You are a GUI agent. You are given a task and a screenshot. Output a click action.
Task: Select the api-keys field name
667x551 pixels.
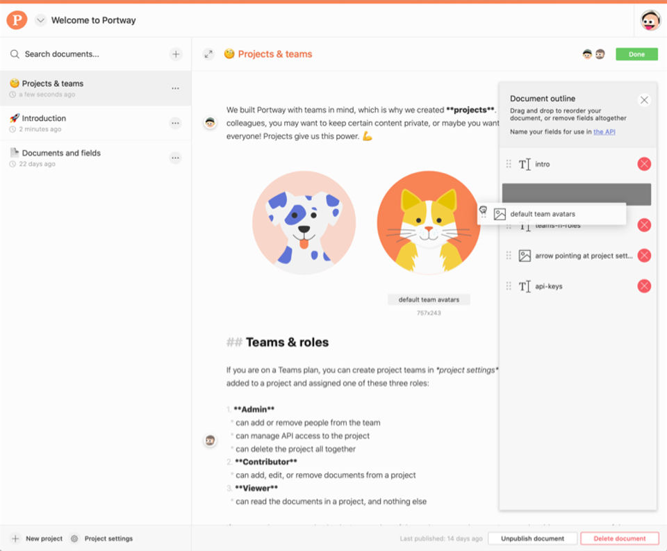pos(549,286)
